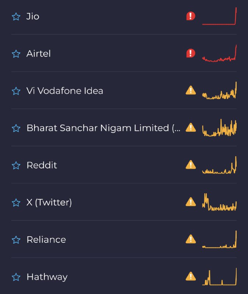This screenshot has width=248, height=294.
Task: Open the Bharat Sanchar Nigam Limited entry
Action: pos(124,128)
